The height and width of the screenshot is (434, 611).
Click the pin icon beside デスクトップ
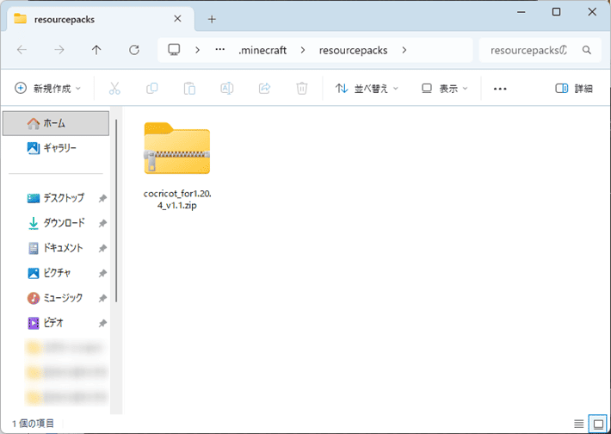(102, 198)
